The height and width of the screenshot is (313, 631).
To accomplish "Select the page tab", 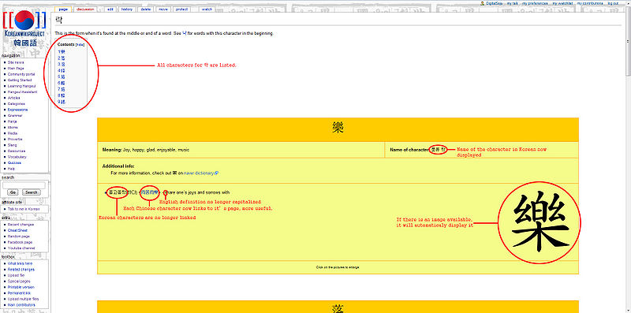I will tap(63, 9).
